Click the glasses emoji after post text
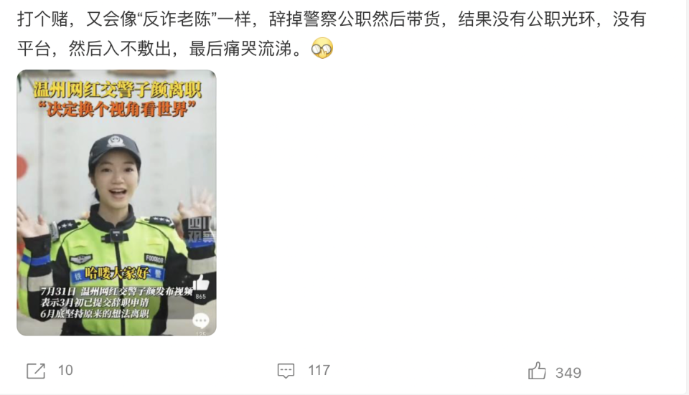This screenshot has height=395, width=689. pyautogui.click(x=322, y=48)
